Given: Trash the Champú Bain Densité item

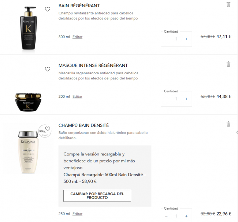Looking at the screenshot, I should (x=228, y=124).
